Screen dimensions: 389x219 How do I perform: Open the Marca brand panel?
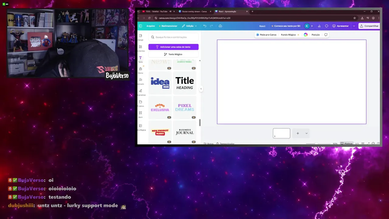click(x=140, y=70)
